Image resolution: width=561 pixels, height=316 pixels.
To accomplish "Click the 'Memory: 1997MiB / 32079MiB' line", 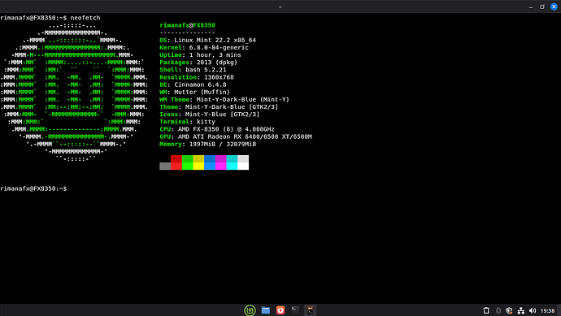I will (208, 144).
